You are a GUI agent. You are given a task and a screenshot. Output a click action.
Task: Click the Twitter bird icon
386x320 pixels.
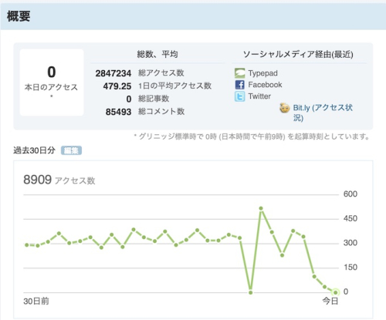coord(239,96)
